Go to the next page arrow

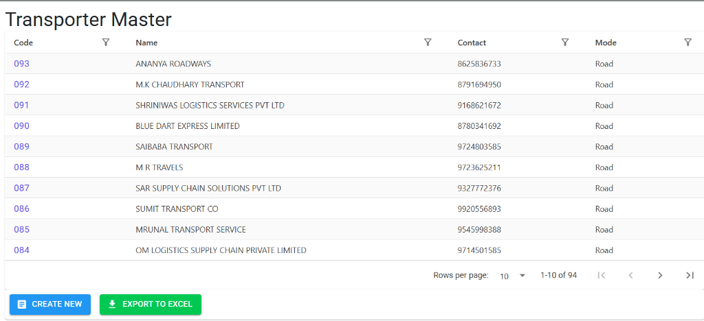coord(660,275)
